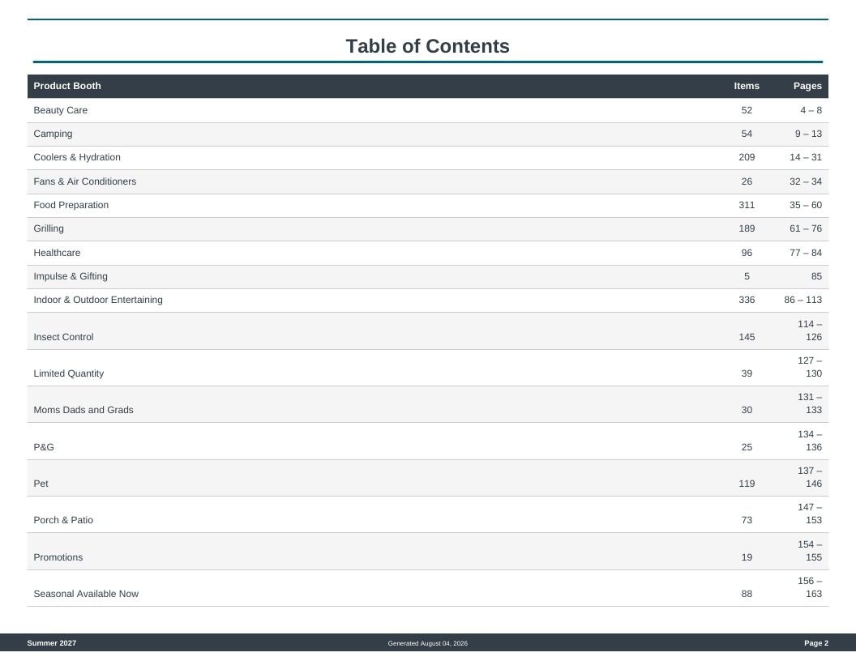Select Moms Dads and Grads entry
The width and height of the screenshot is (856, 661).
point(83,410)
